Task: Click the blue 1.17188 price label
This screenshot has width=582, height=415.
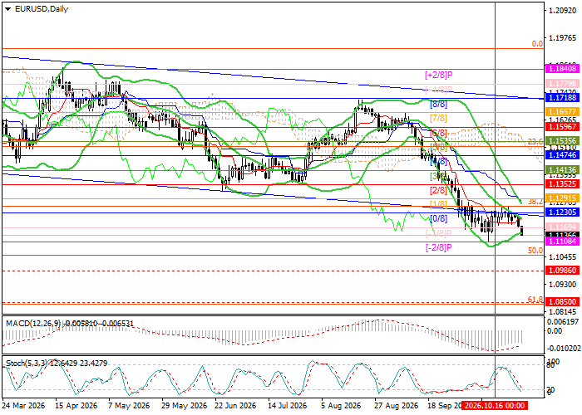Action: coord(562,98)
